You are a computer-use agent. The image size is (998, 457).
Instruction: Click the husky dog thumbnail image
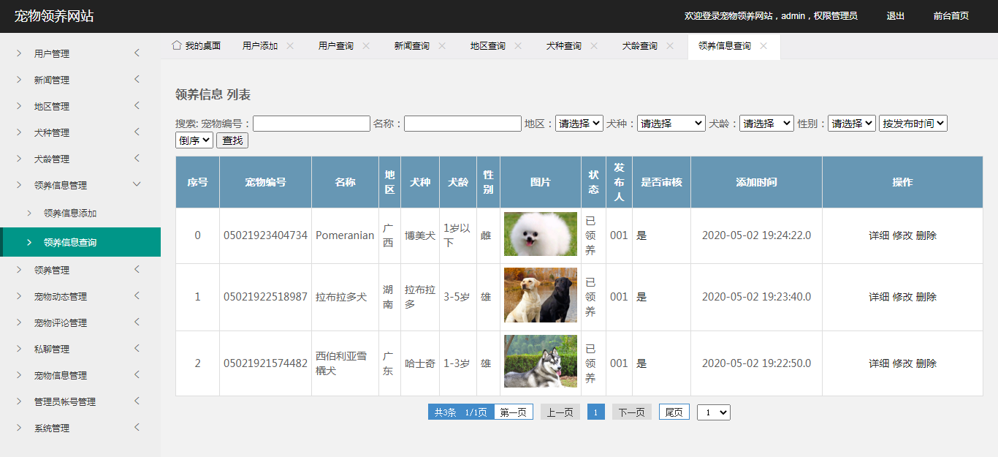point(540,361)
